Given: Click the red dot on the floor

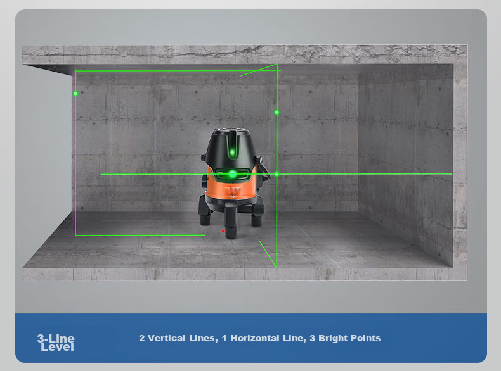Looking at the screenshot, I should click(x=223, y=231).
